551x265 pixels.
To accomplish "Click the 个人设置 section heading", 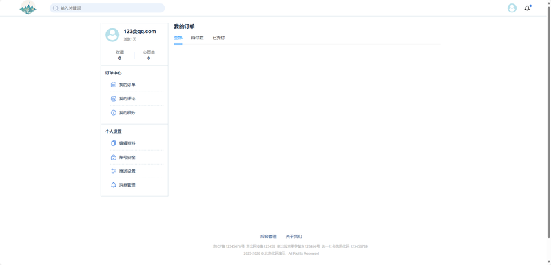I will coord(114,131).
